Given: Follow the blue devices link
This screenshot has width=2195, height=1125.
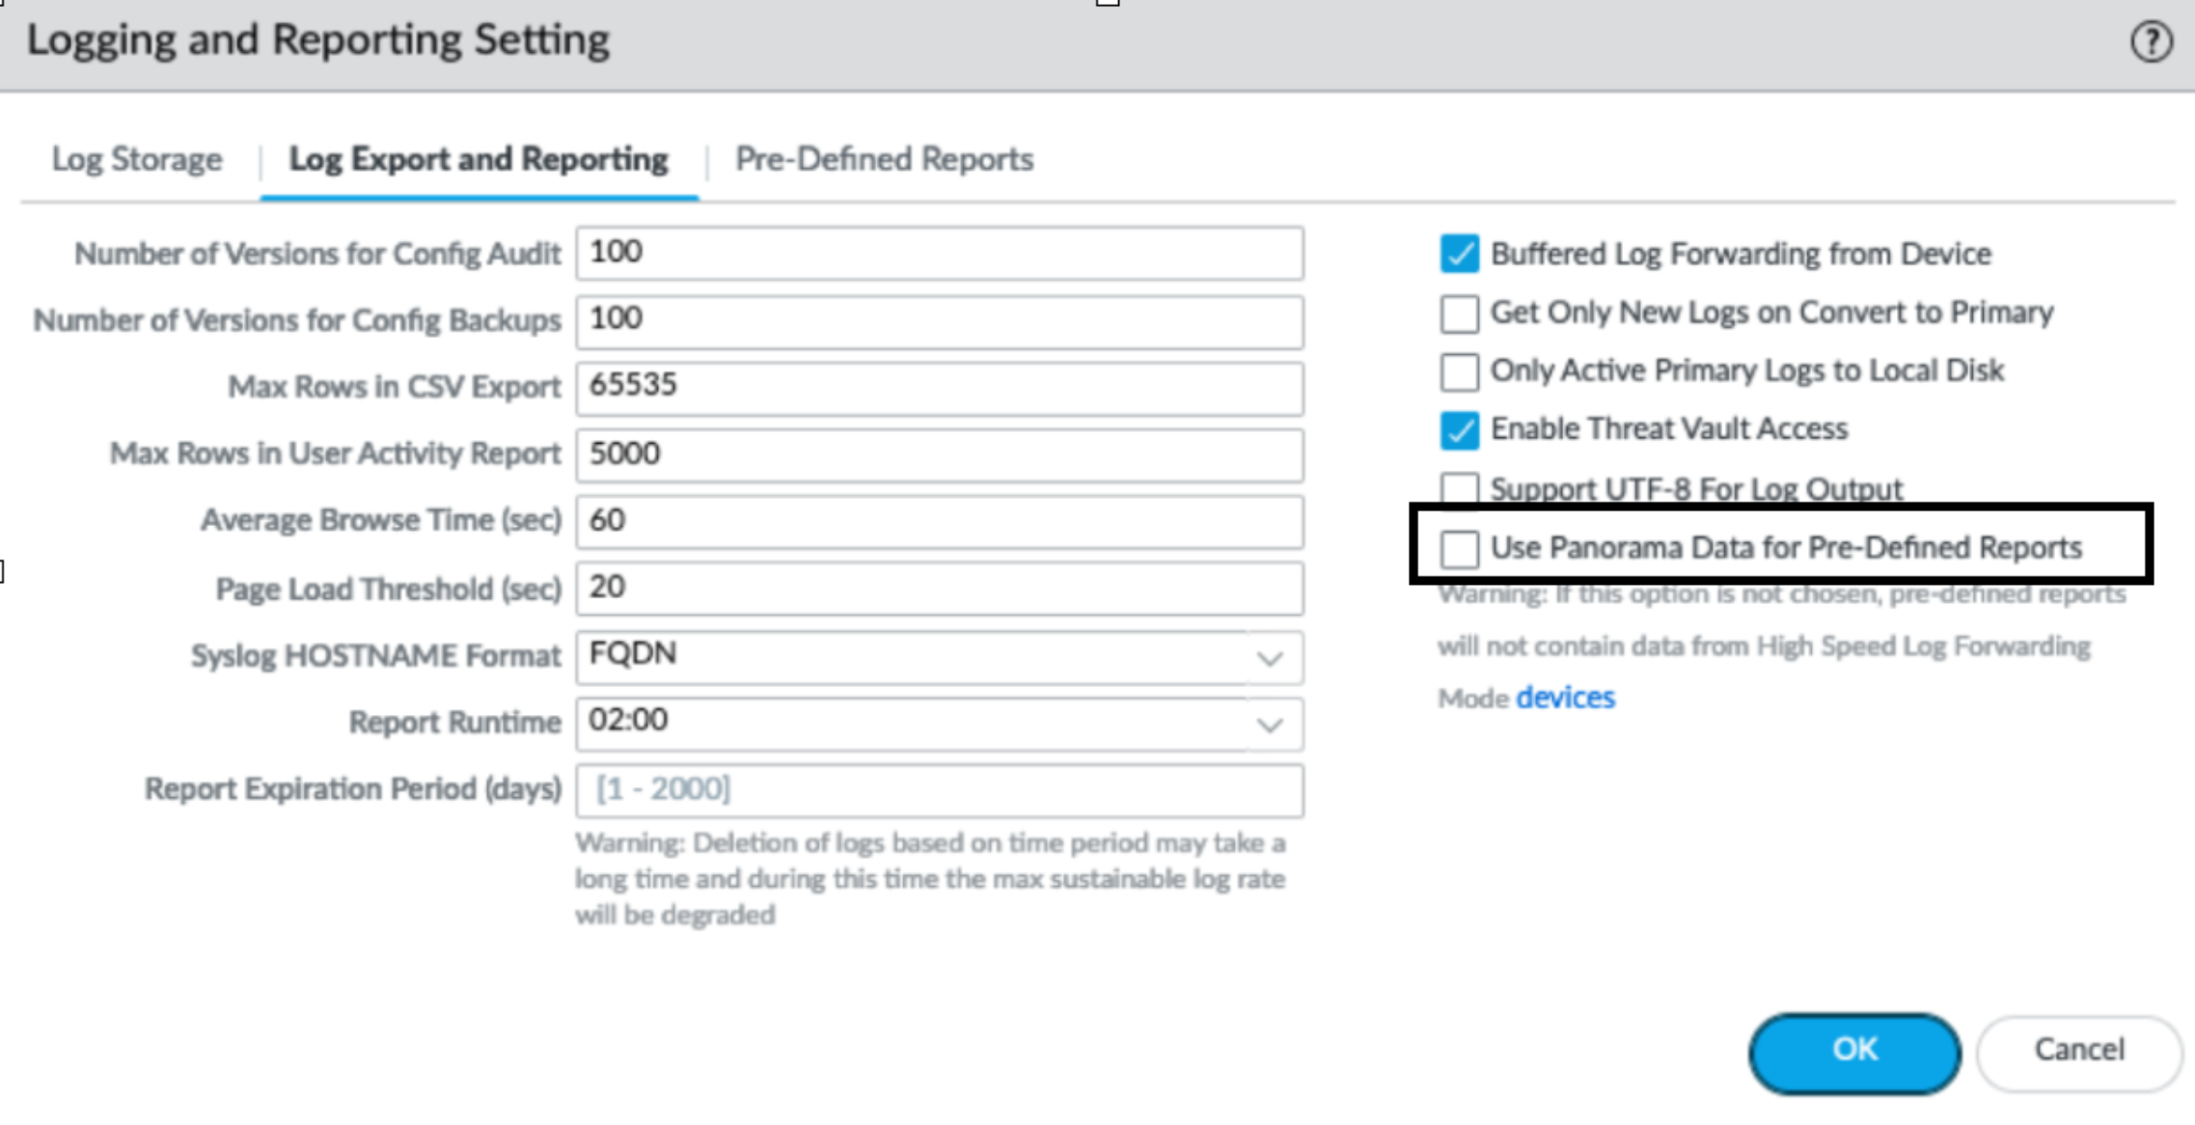Looking at the screenshot, I should [x=1565, y=698].
